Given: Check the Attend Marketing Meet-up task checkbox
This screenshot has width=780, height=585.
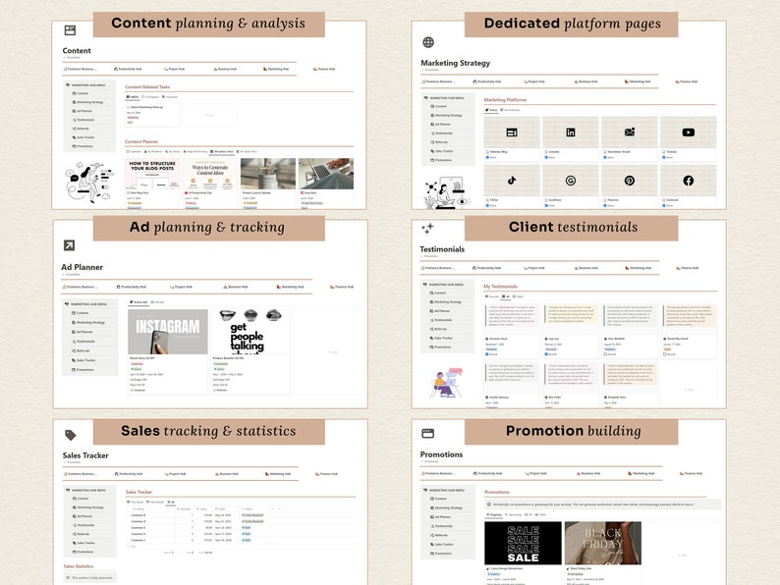Looking at the screenshot, I should click(x=129, y=107).
